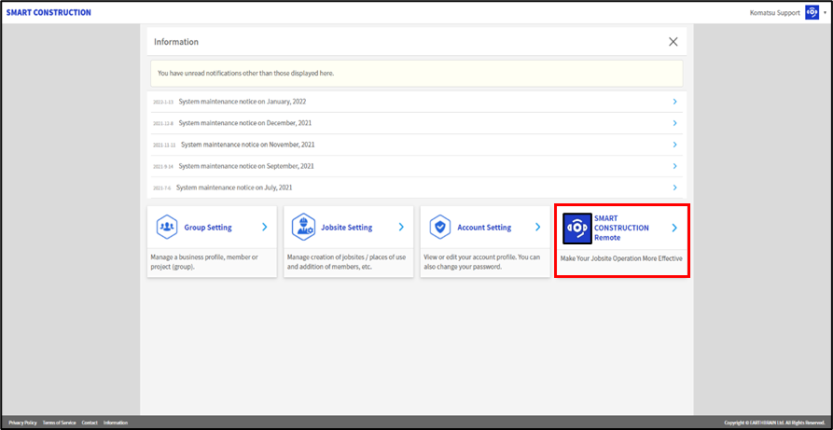Click the Jobsite Setting worker icon
The width and height of the screenshot is (833, 430).
pyautogui.click(x=303, y=227)
